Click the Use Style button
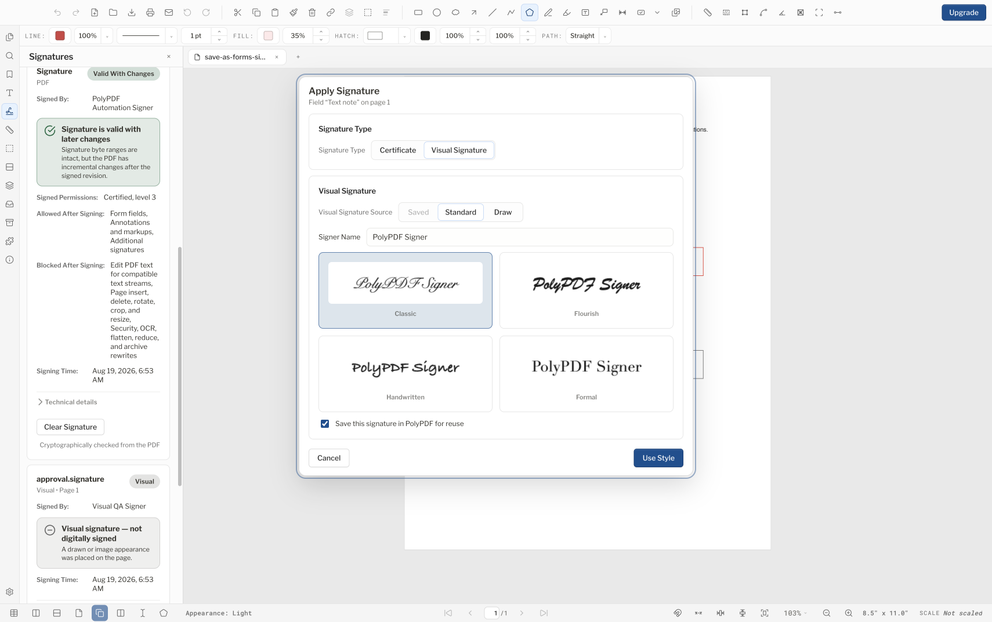The height and width of the screenshot is (622, 992). [658, 458]
